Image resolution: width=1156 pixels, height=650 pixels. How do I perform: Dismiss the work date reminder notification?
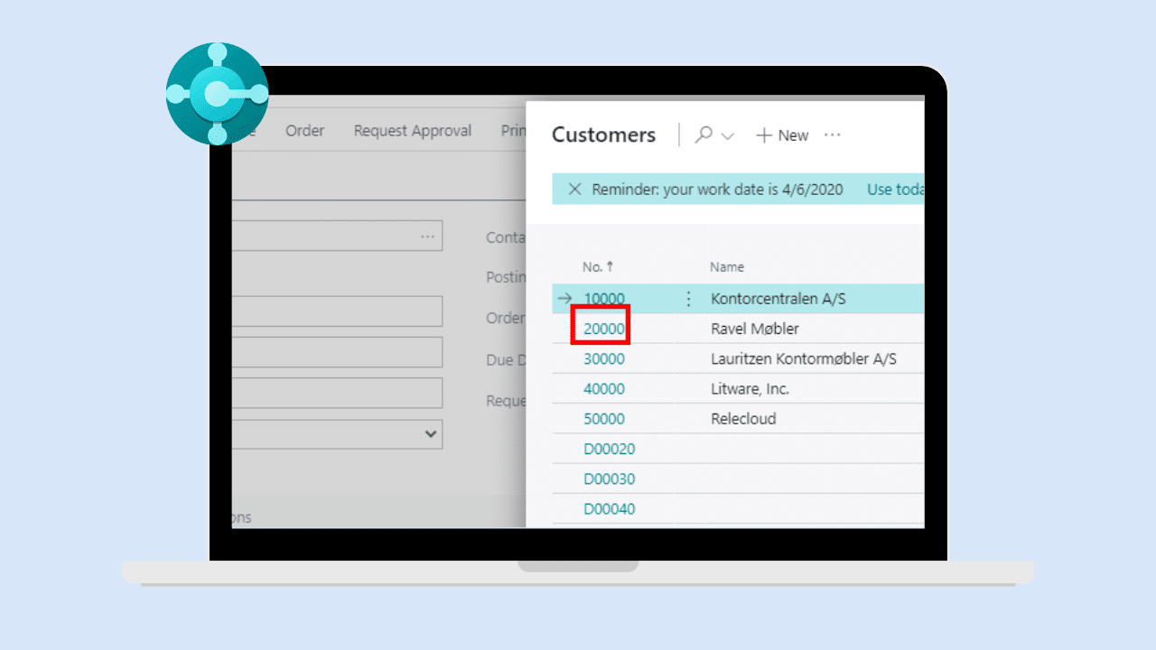pyautogui.click(x=574, y=190)
